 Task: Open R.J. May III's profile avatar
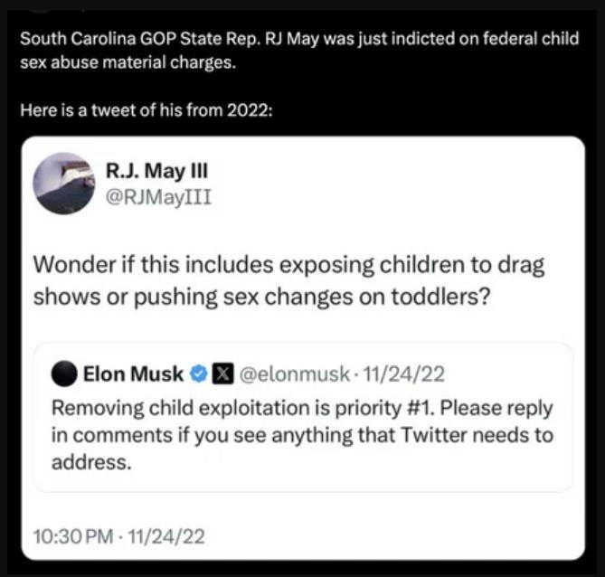[x=64, y=184]
